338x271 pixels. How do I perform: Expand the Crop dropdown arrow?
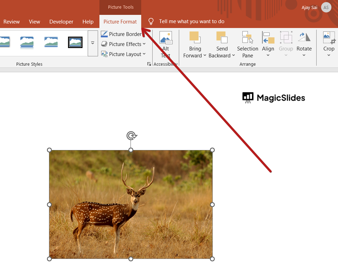pos(329,55)
